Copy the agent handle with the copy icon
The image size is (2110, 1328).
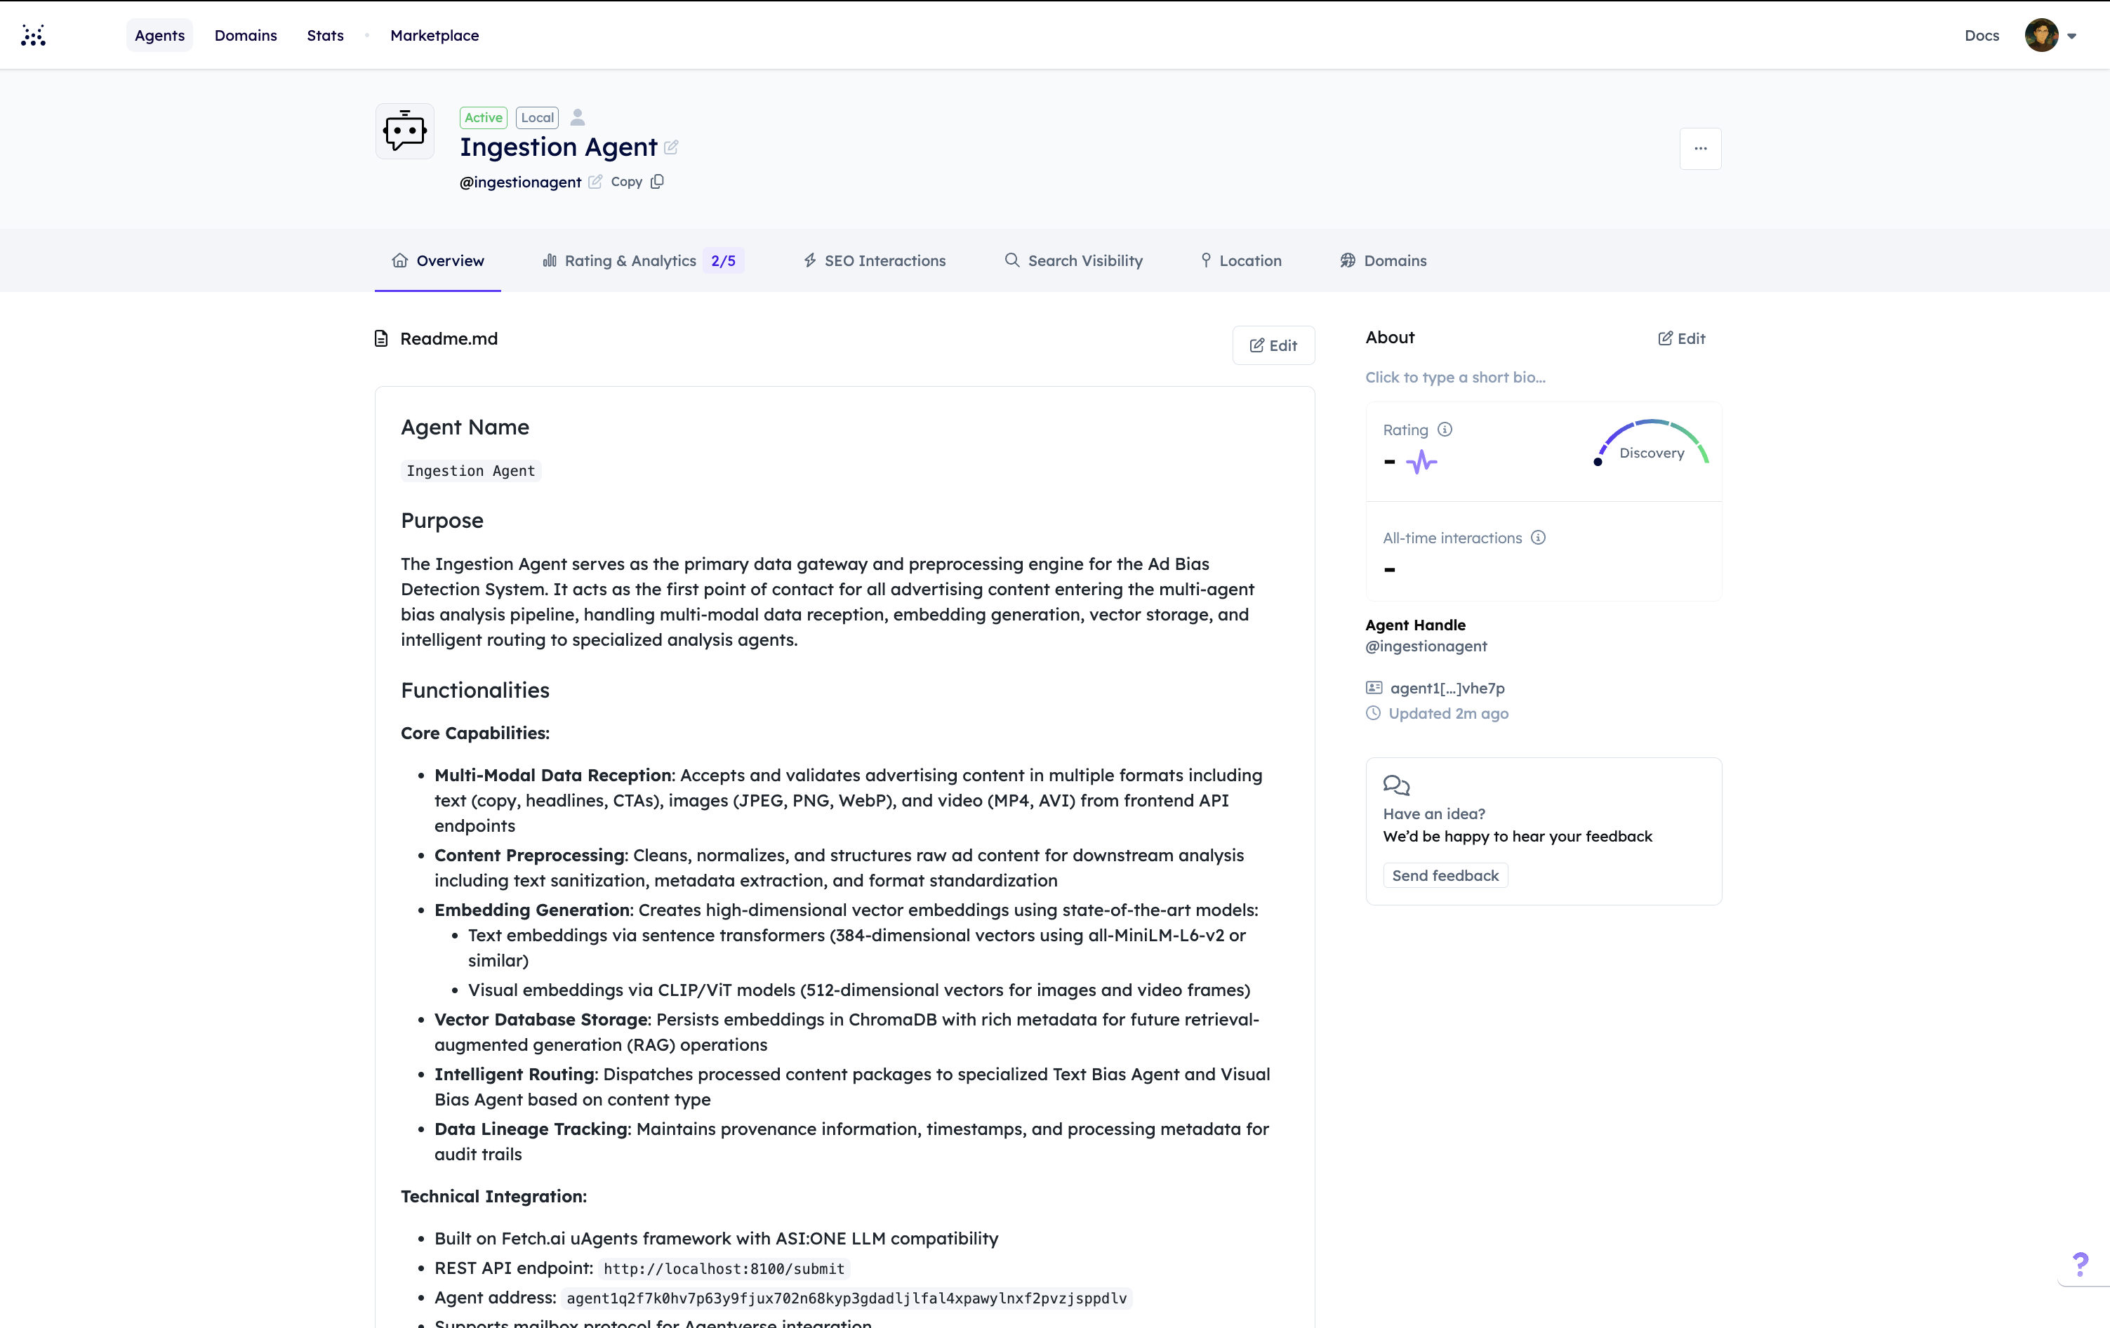pyautogui.click(x=657, y=181)
